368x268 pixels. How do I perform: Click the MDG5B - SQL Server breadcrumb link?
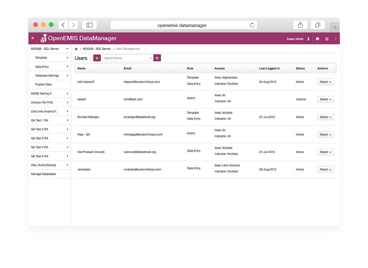pyautogui.click(x=97, y=49)
